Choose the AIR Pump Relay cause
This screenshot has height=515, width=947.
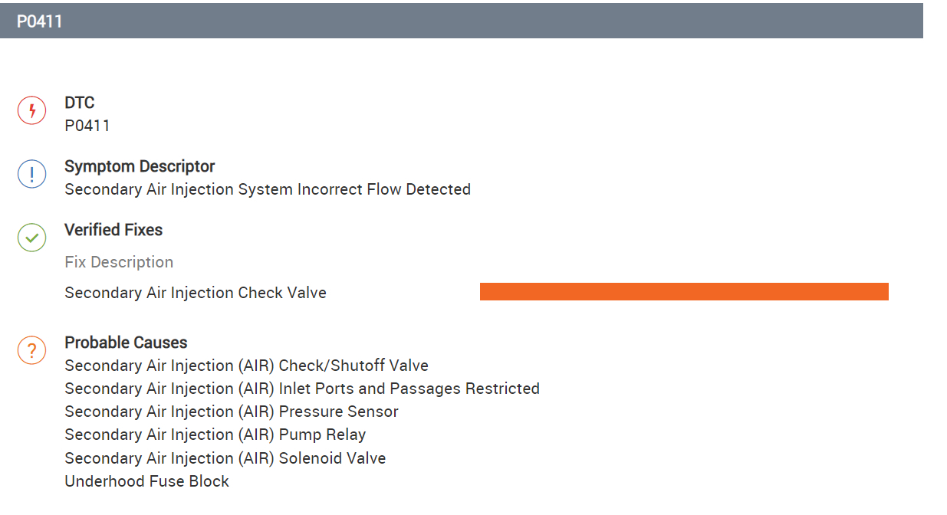pos(215,435)
